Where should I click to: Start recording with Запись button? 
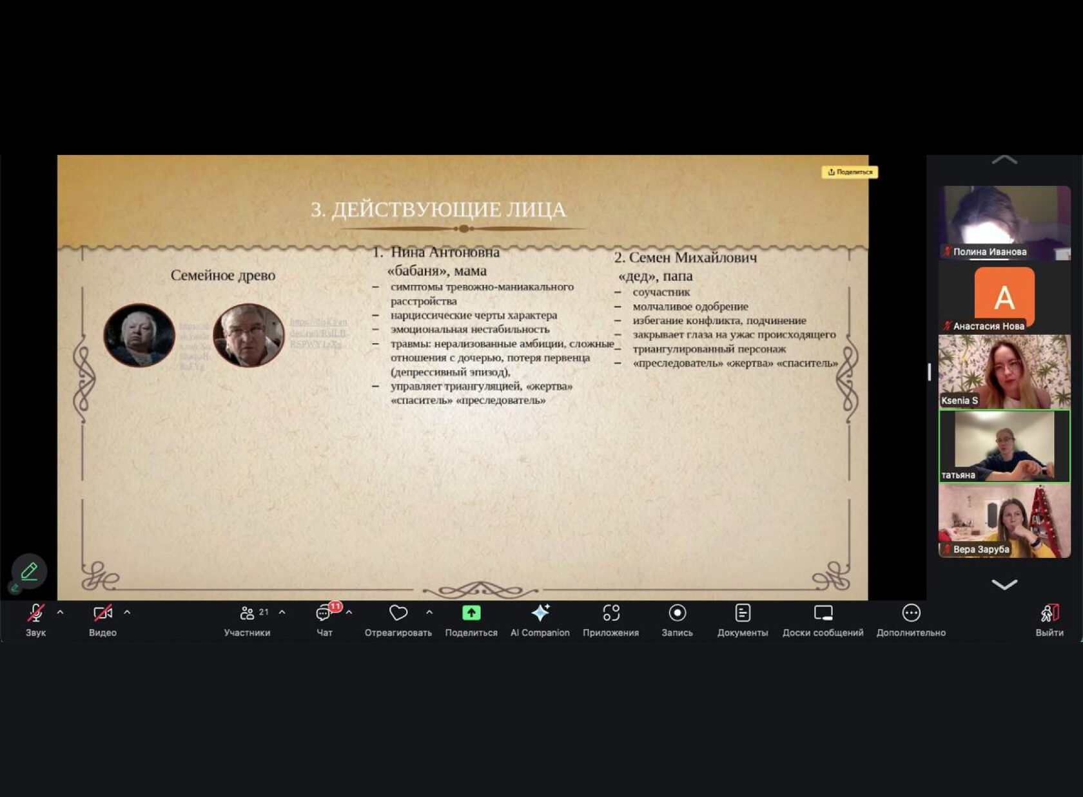point(677,620)
